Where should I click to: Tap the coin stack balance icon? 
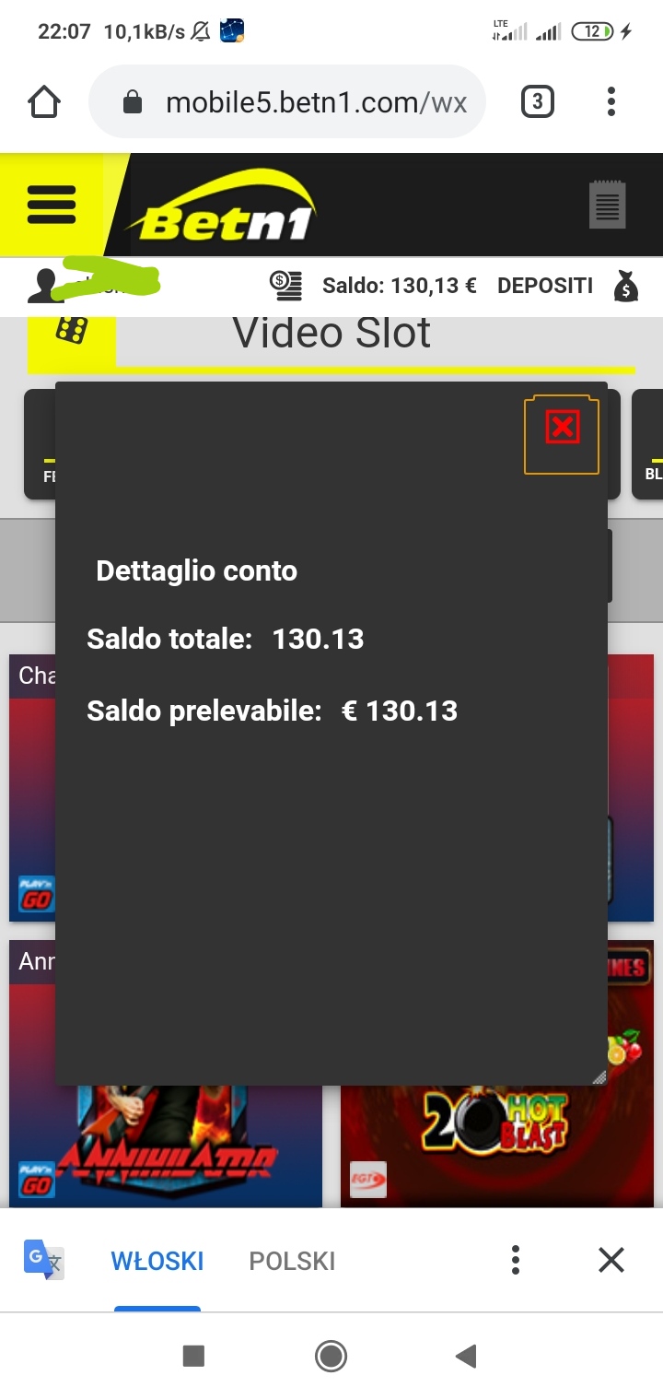286,286
